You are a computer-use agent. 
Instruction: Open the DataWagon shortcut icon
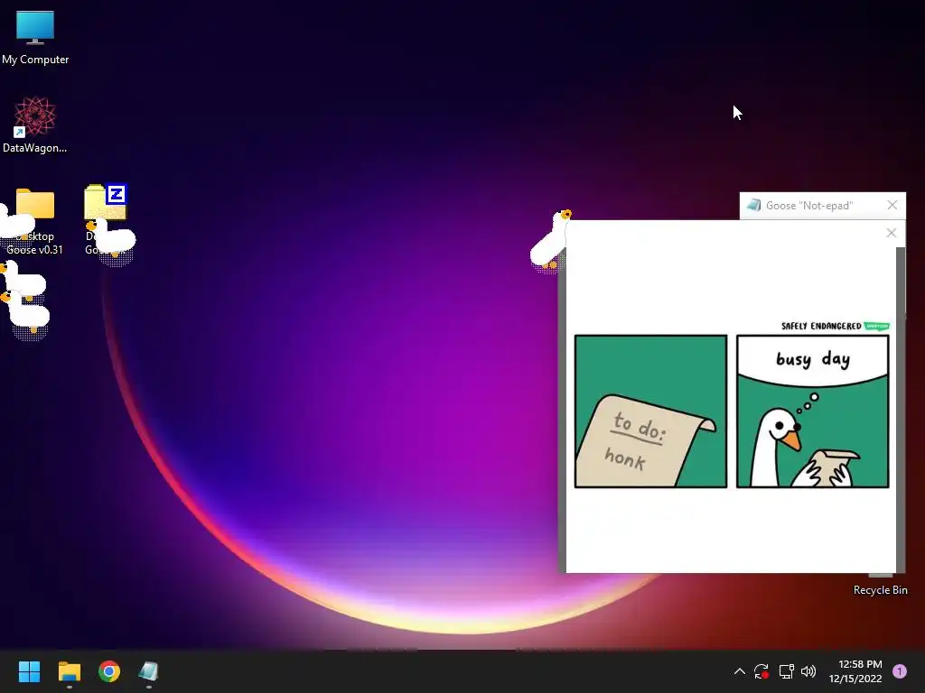[x=35, y=125]
